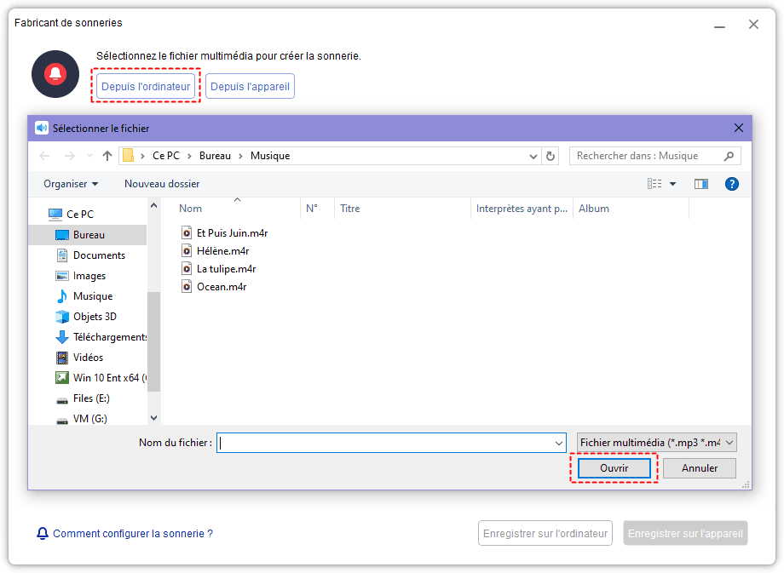Click the search magnifier in Musique search box
Image resolution: width=784 pixels, height=573 pixels.
[x=729, y=156]
